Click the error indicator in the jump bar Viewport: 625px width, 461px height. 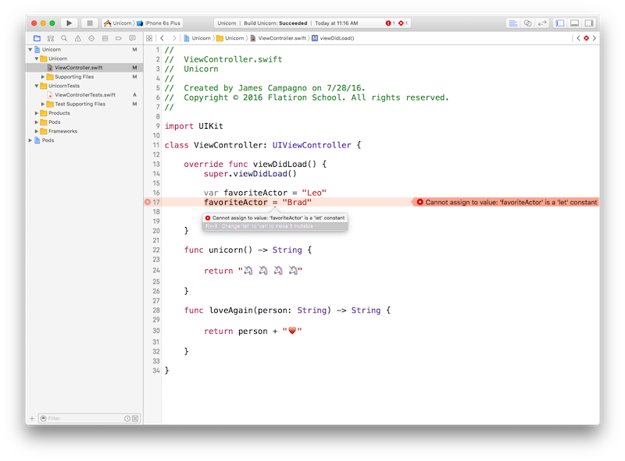point(587,38)
